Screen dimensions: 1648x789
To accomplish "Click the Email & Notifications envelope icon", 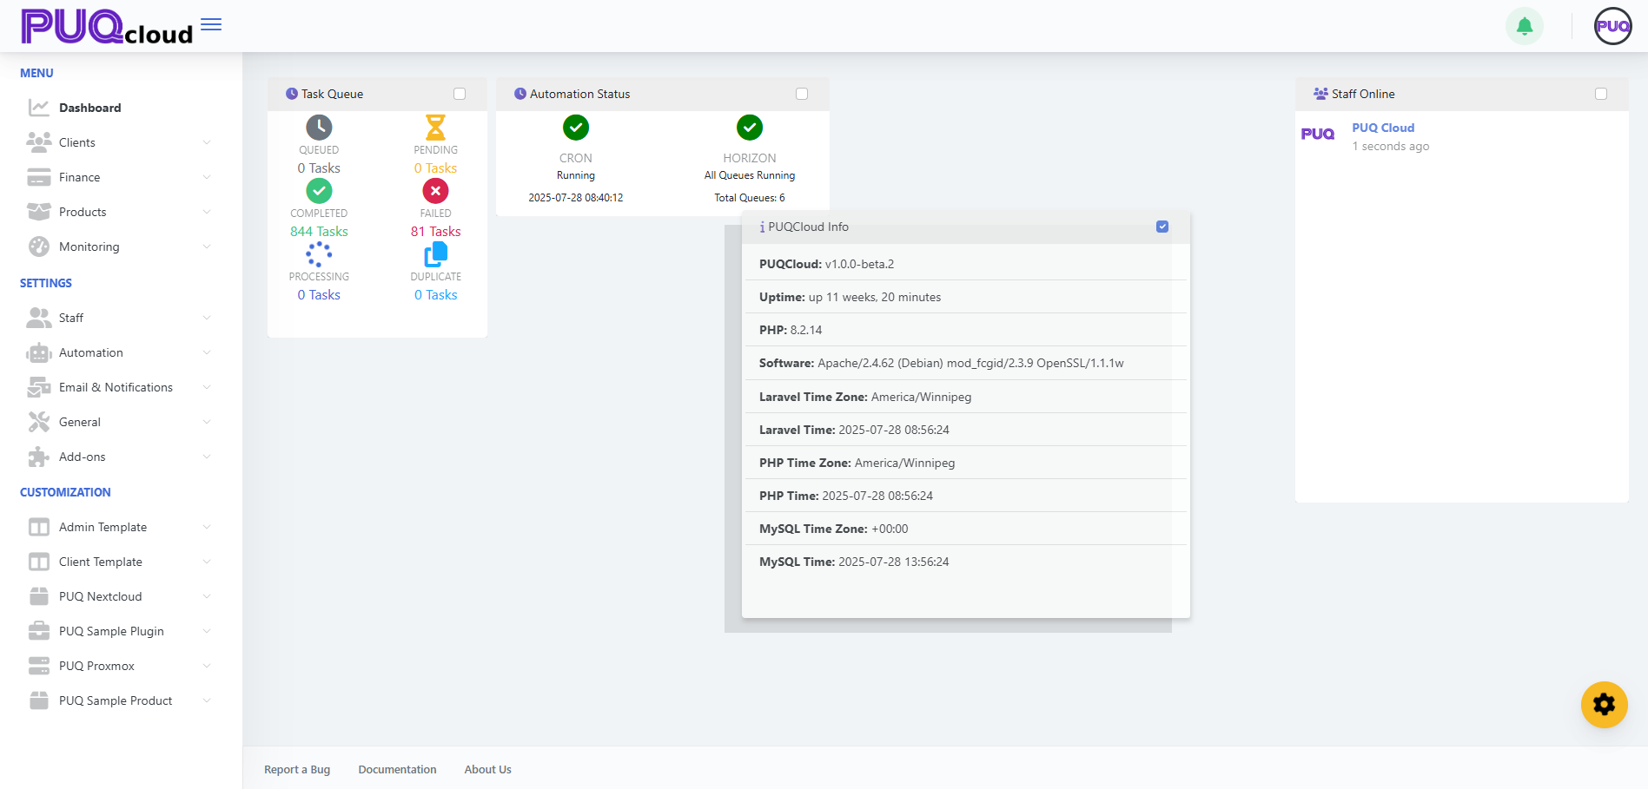I will (x=39, y=387).
